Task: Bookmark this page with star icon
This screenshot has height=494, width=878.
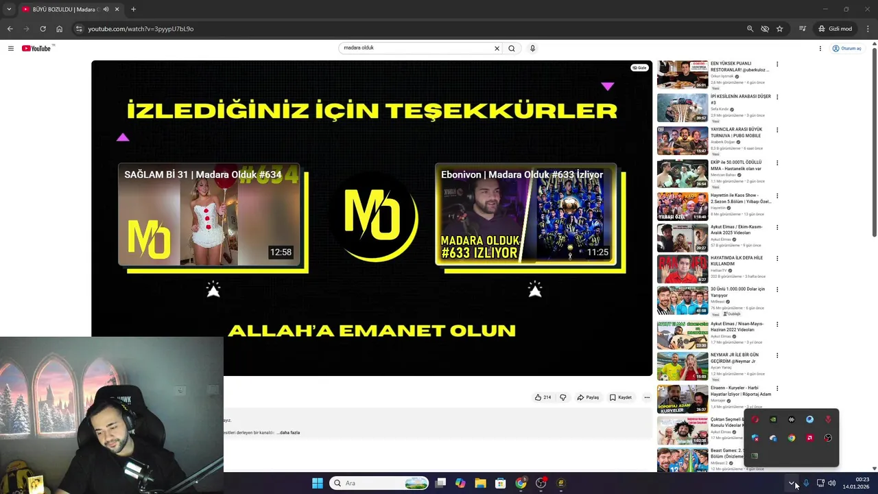Action: click(780, 29)
